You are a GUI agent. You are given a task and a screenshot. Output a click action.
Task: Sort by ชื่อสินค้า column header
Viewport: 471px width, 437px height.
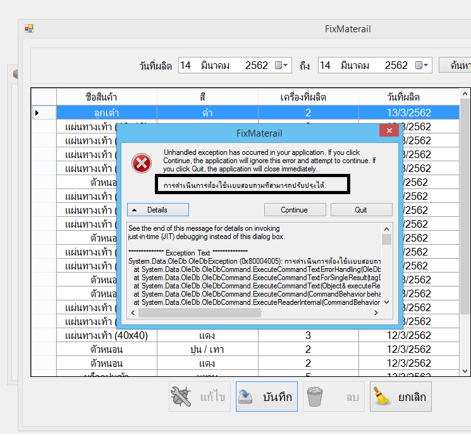coord(106,97)
